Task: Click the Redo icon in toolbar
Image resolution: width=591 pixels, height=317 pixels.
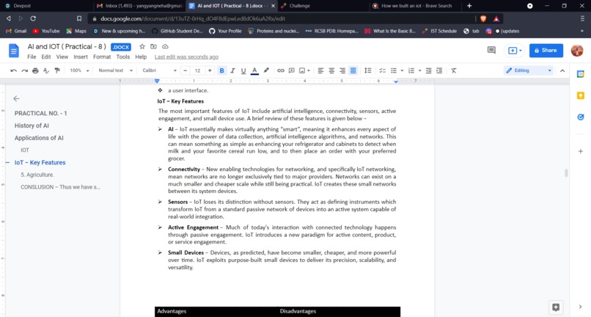Action: pyautogui.click(x=24, y=70)
